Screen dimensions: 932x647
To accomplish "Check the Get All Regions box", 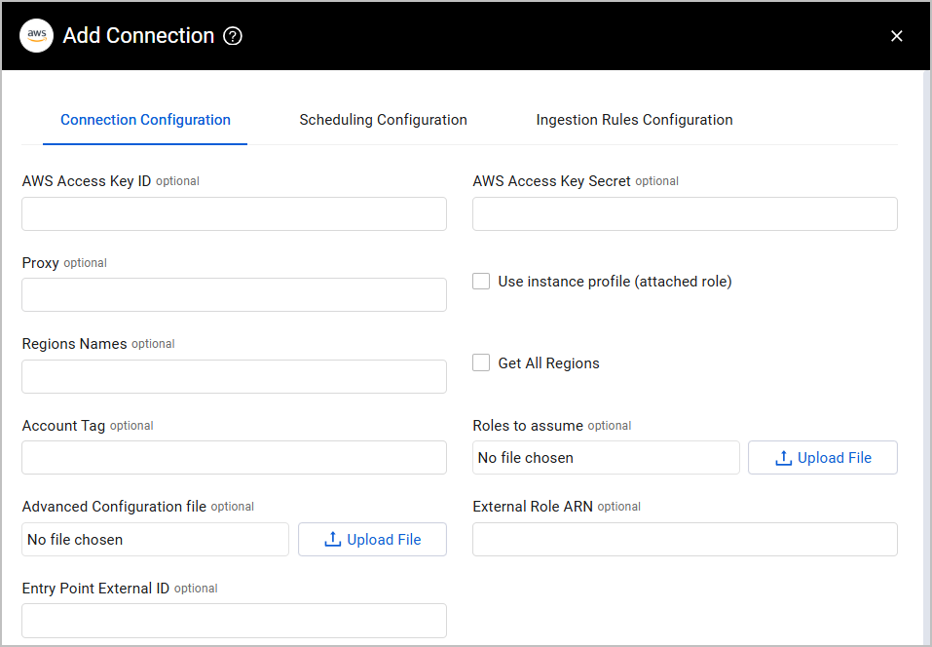I will click(x=481, y=363).
